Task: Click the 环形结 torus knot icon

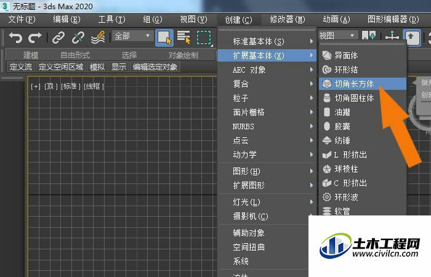Action: (x=327, y=70)
